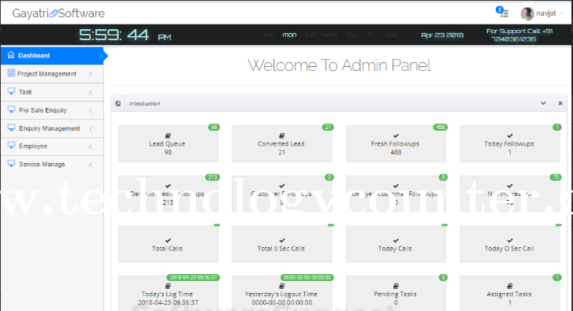Open the Today Followups tile
This screenshot has width=573, height=311.
pos(510,143)
